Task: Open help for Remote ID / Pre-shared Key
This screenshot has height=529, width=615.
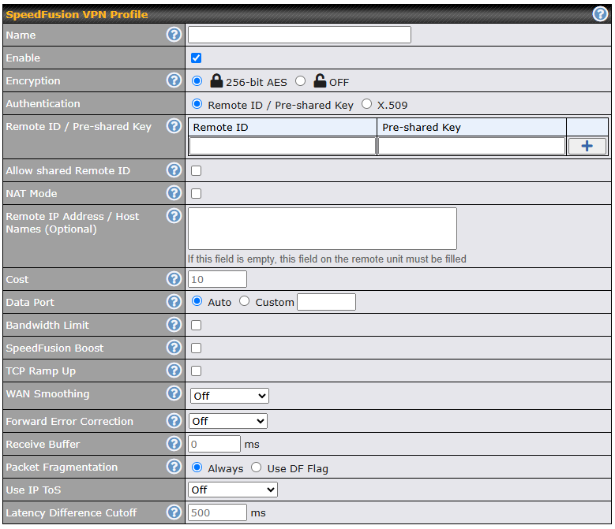Action: [x=174, y=126]
